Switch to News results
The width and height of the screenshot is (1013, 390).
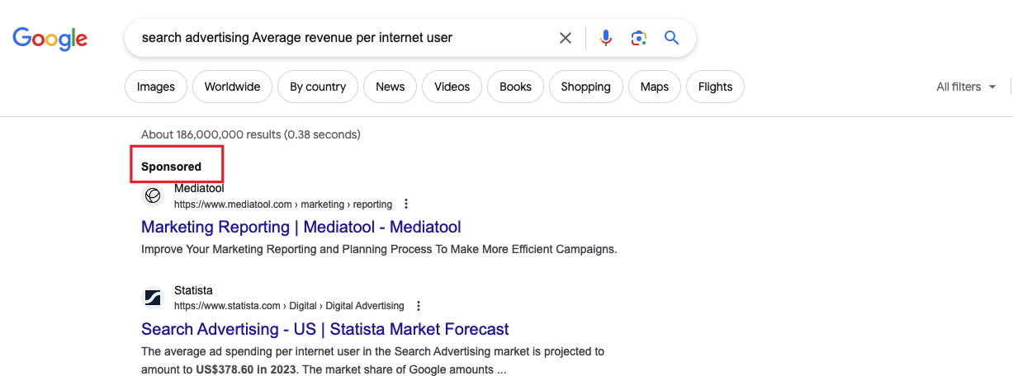[x=390, y=87]
